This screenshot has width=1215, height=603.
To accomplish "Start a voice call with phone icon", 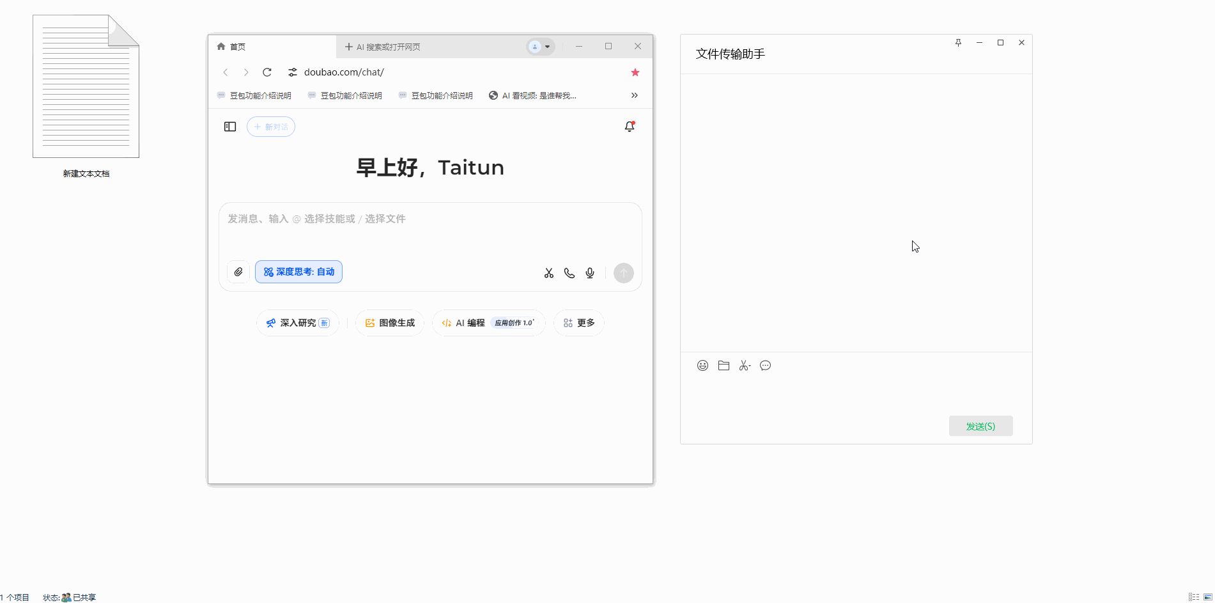I will point(569,273).
